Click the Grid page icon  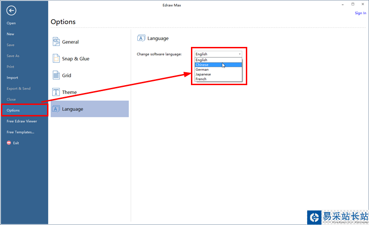56,75
